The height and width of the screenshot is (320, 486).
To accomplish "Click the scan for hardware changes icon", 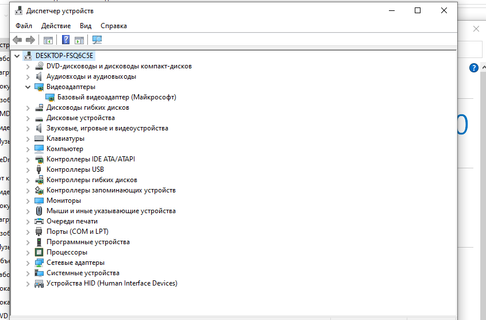I will (97, 40).
